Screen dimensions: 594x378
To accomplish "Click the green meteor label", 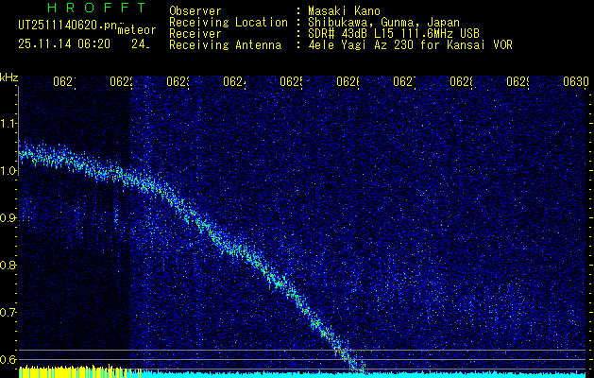I will (x=137, y=30).
